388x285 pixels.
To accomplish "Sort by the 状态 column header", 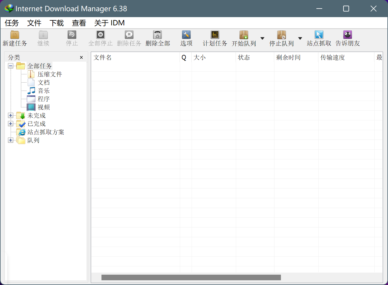I will 255,57.
